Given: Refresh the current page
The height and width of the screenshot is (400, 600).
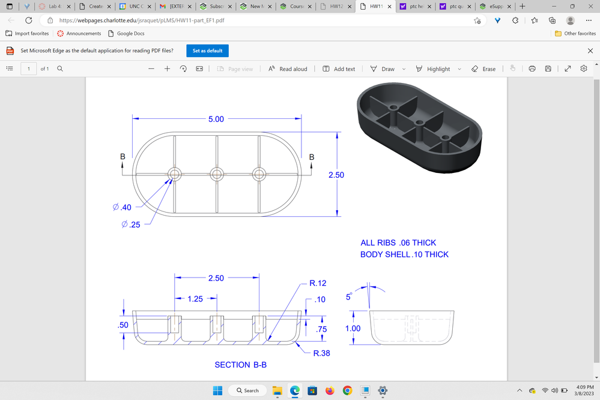Looking at the screenshot, I should pos(29,20).
